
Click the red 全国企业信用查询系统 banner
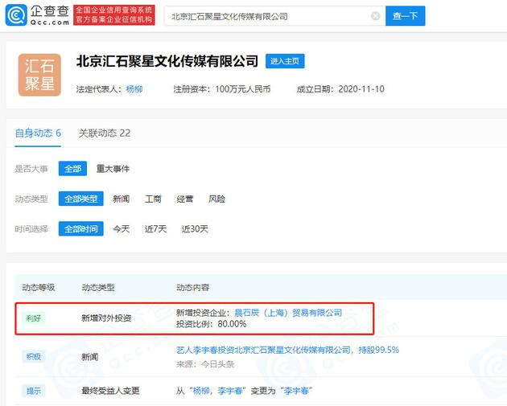coord(114,14)
